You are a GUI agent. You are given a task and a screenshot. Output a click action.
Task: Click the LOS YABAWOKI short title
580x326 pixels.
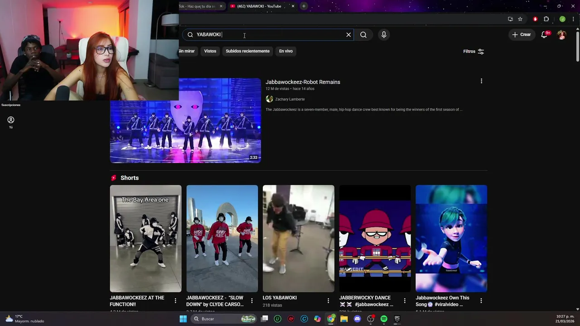click(280, 297)
